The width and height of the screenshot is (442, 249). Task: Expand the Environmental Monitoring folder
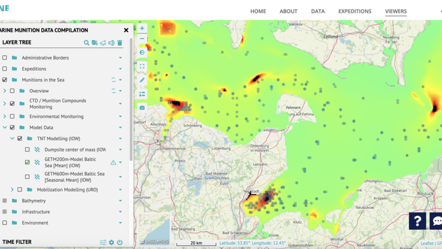[x=5, y=116]
